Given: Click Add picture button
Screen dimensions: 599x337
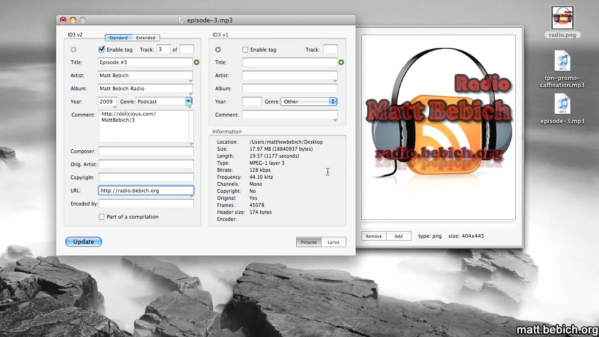Looking at the screenshot, I should coord(399,236).
